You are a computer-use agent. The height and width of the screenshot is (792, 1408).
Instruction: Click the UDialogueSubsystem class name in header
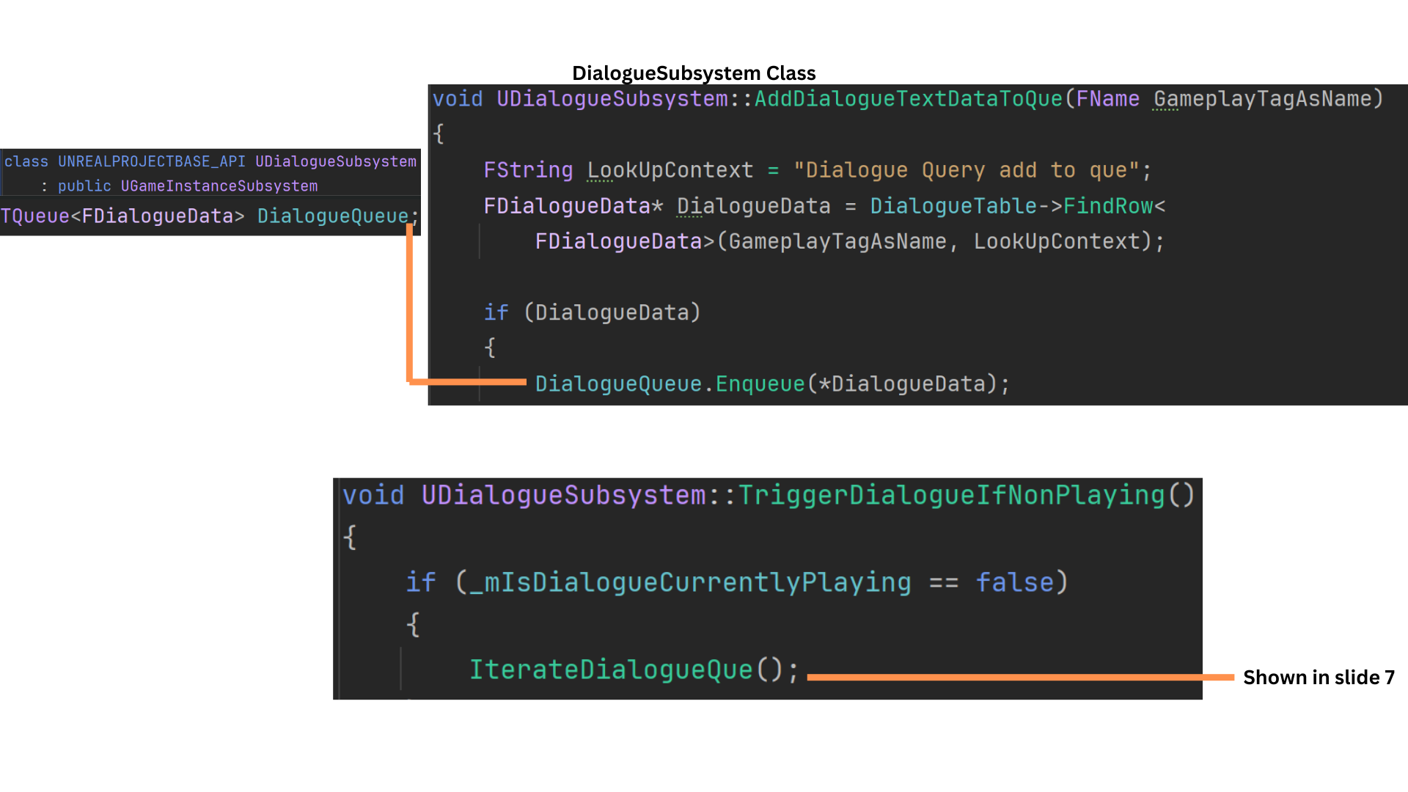point(335,161)
